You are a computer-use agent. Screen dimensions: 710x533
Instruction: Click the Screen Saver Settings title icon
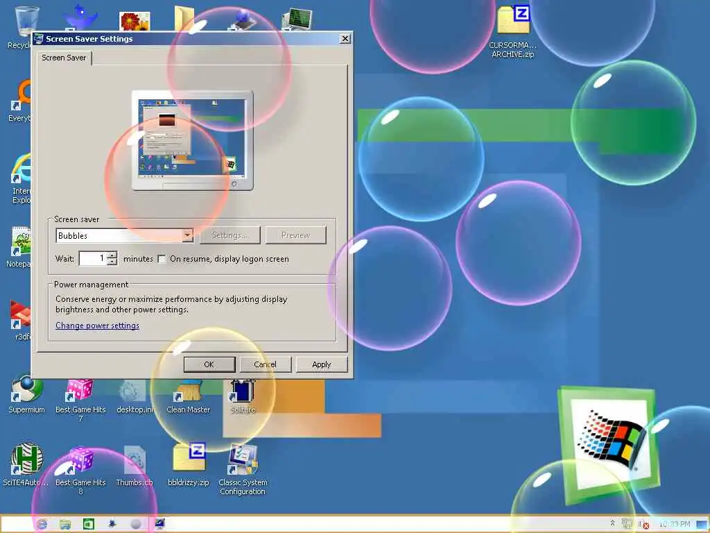(x=39, y=39)
